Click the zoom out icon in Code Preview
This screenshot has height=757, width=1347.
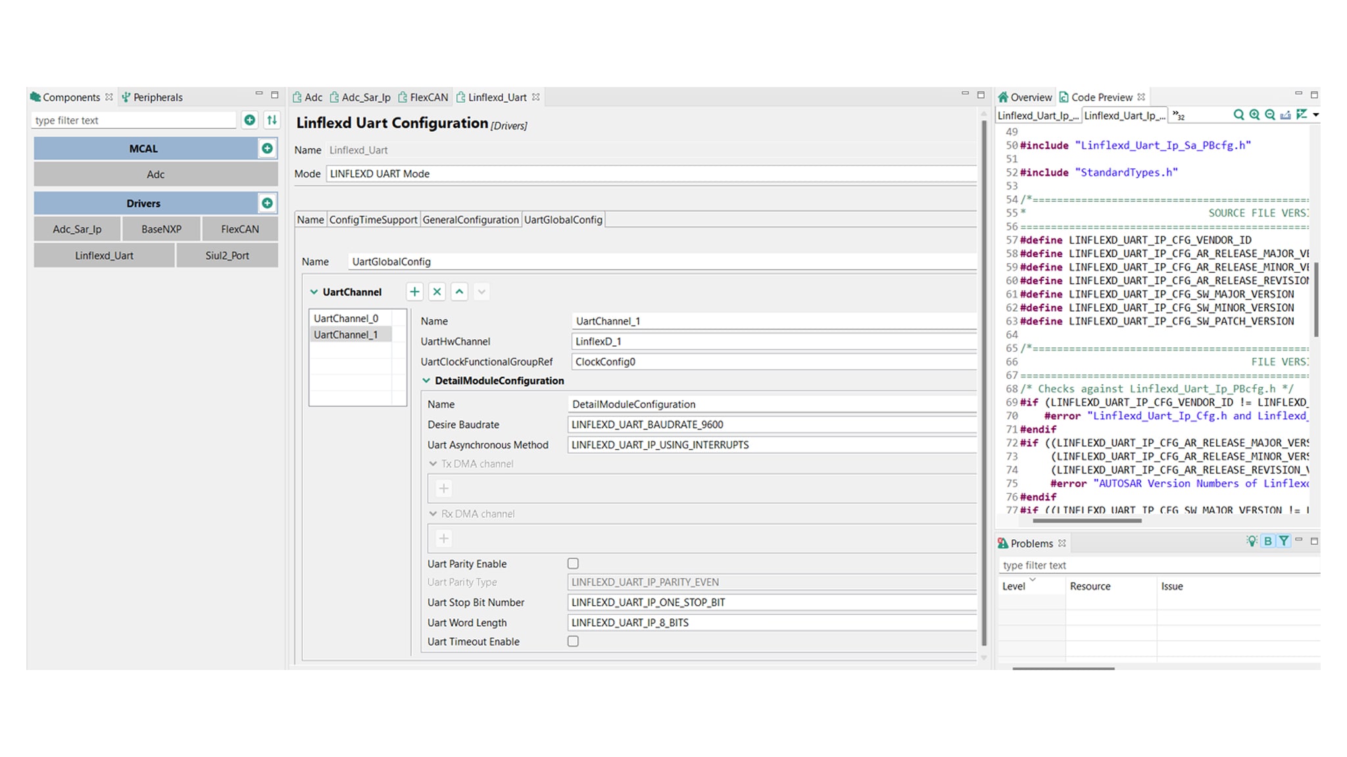1270,115
